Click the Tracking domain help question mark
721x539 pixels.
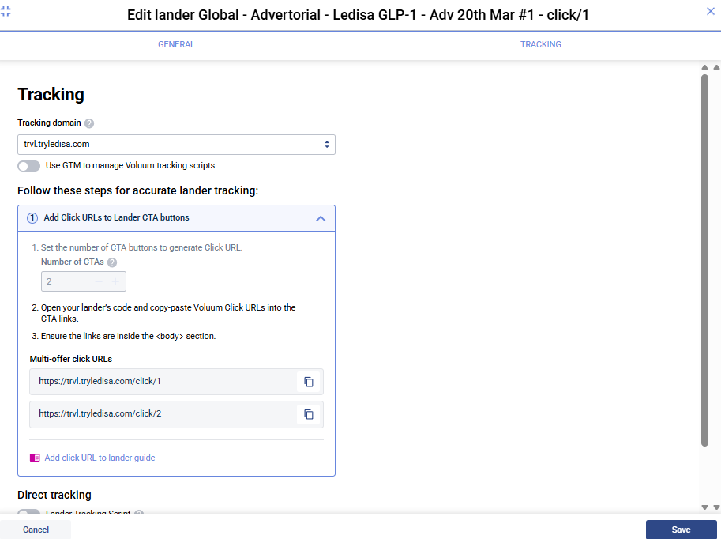(x=88, y=122)
